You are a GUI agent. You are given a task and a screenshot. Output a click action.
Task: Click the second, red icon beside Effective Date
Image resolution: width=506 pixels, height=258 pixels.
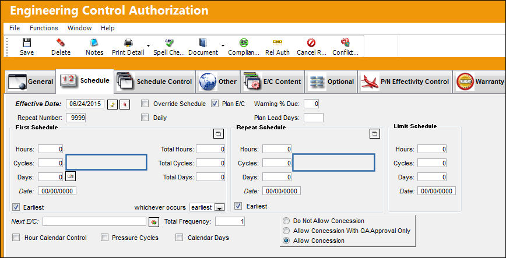tap(125, 104)
